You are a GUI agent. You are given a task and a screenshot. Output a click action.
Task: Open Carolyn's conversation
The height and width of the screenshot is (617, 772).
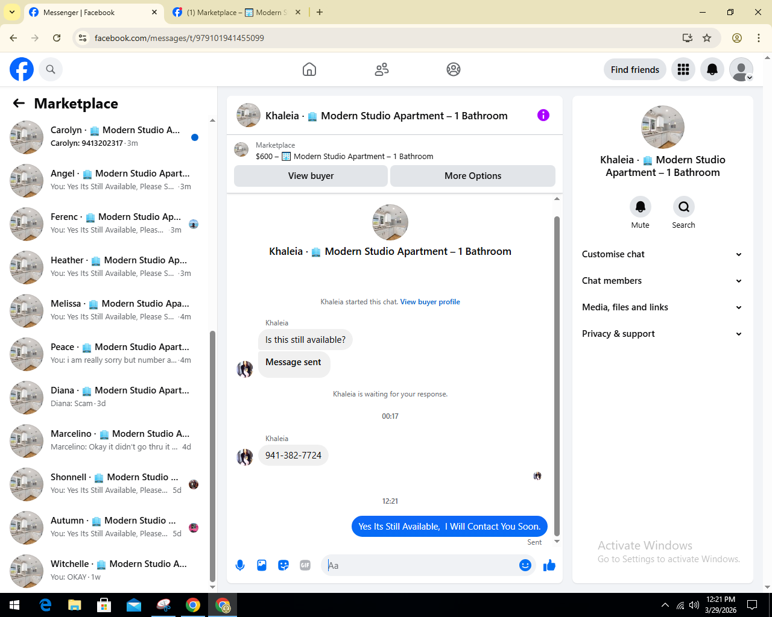pyautogui.click(x=106, y=137)
